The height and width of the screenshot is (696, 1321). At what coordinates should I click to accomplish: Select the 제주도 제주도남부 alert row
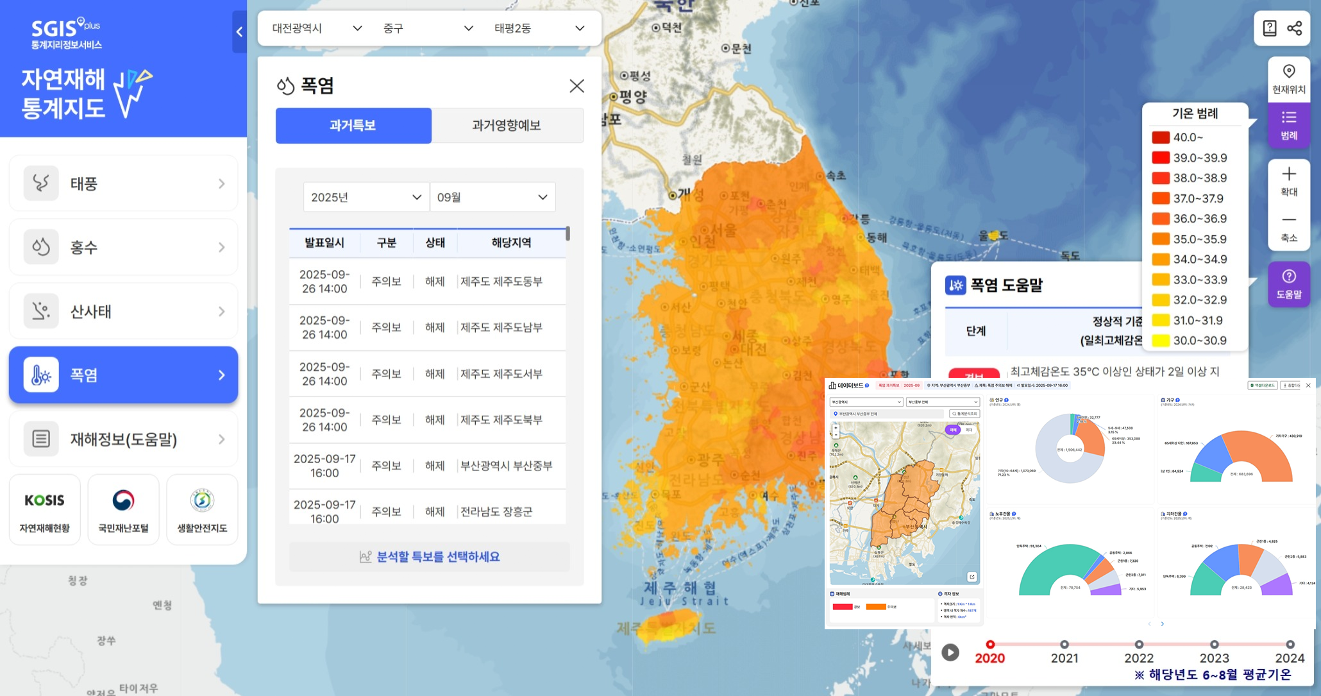click(x=427, y=327)
